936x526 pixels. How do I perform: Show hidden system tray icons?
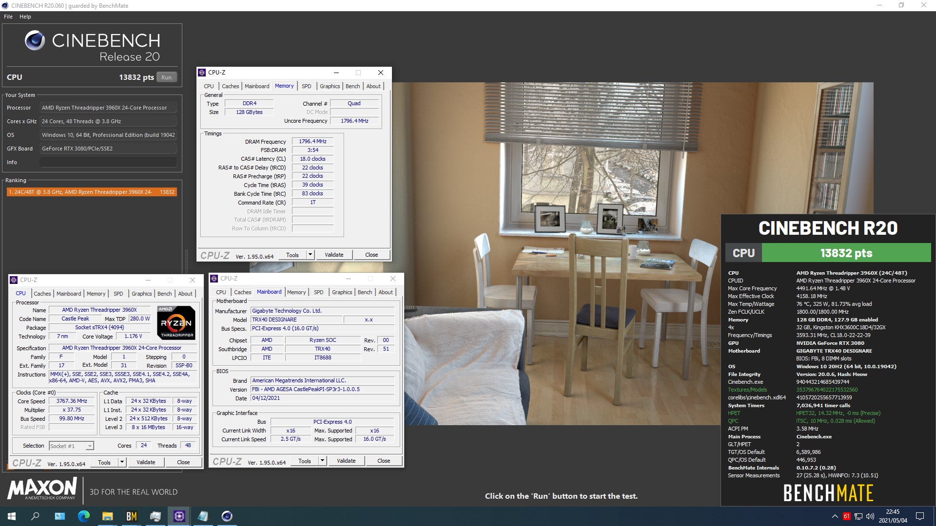(835, 516)
